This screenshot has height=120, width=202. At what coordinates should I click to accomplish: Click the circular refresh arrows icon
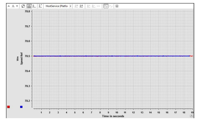pos(23,5)
